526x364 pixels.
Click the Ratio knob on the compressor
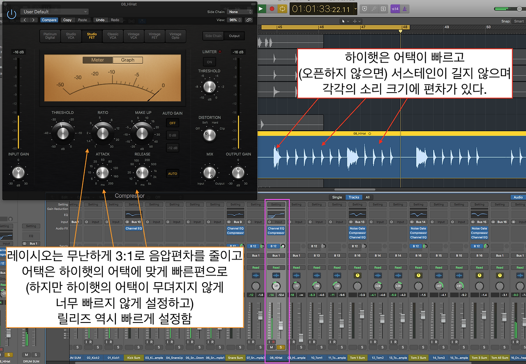(x=103, y=133)
